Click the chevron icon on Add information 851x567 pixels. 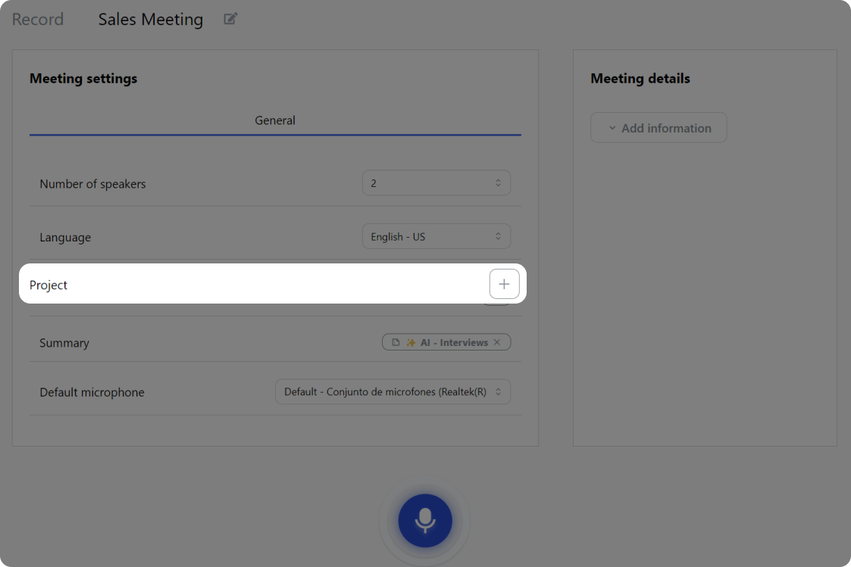coord(612,128)
